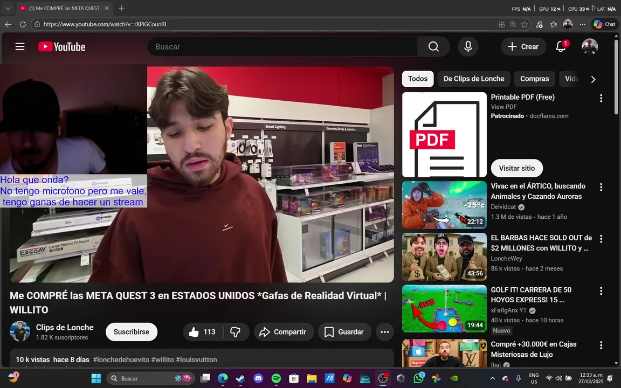Open browser settings and more menu
Screen dimensions: 621x388
[x=583, y=24]
